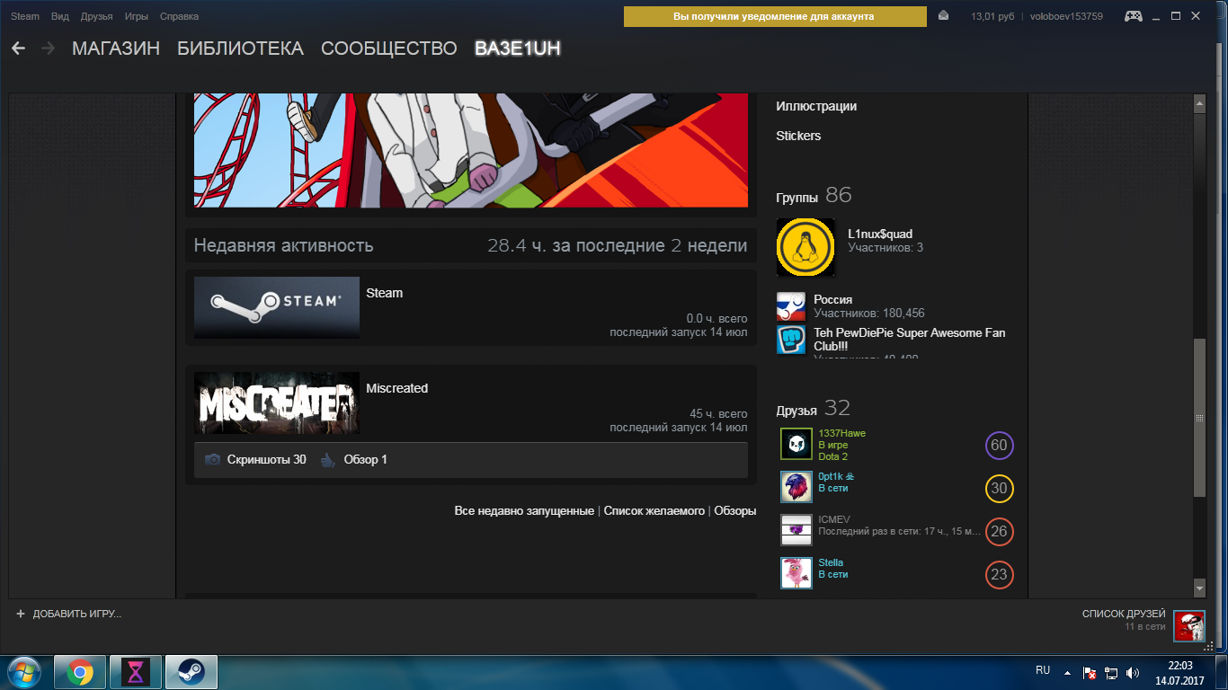Open the Россия group flag avatar
The height and width of the screenshot is (690, 1228).
(791, 306)
